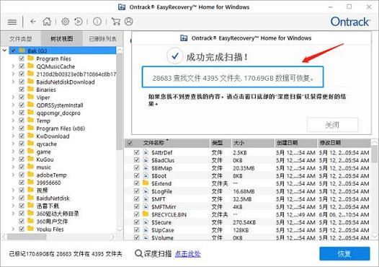Click the folder tree horizontal scrollbar
This screenshot has height=267, width=379.
click(59, 237)
